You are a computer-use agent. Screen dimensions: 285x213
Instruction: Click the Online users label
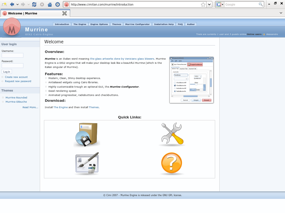[x=254, y=34]
